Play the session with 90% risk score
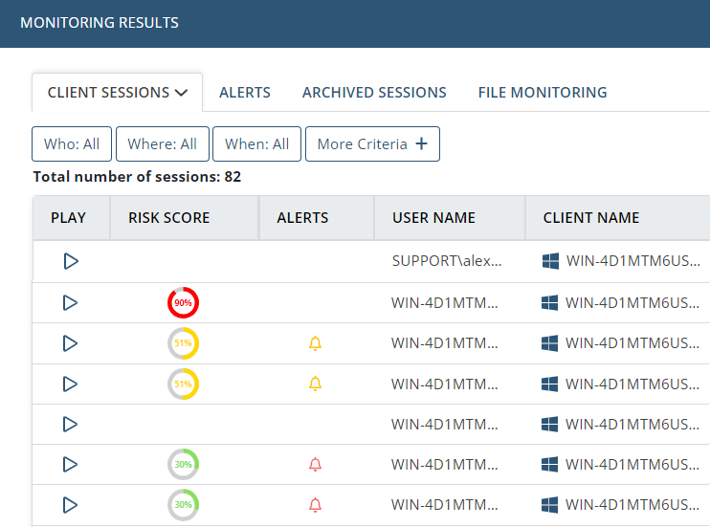Image resolution: width=710 pixels, height=527 pixels. tap(70, 302)
